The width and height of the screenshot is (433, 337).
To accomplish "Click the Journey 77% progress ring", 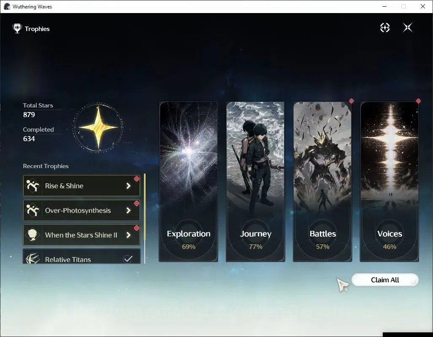I will (255, 240).
